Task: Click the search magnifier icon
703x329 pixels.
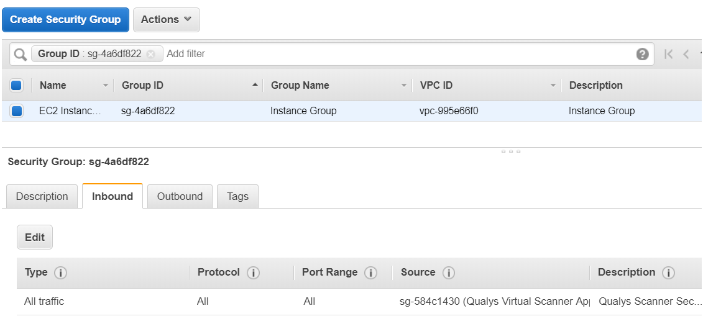Action: point(20,54)
